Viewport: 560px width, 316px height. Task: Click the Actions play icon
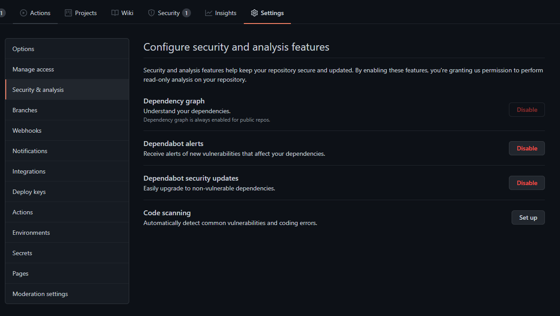click(x=24, y=13)
